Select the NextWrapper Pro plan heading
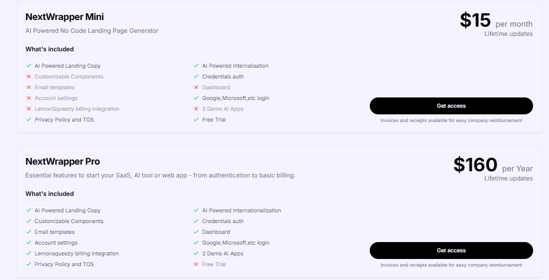This screenshot has width=549, height=280. click(63, 162)
